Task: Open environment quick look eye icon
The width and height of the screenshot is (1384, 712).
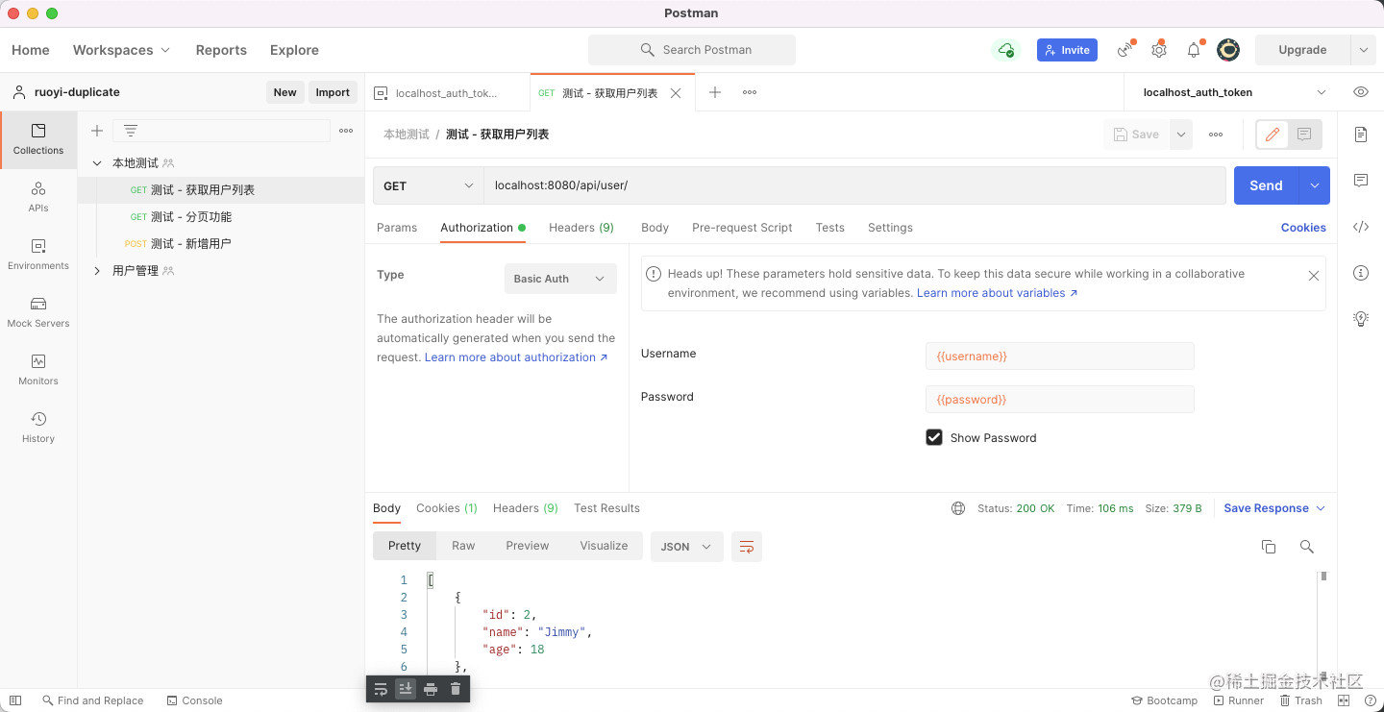Action: click(x=1361, y=92)
